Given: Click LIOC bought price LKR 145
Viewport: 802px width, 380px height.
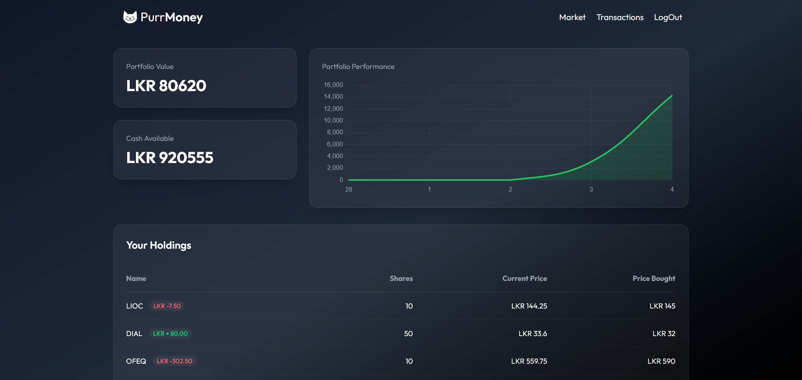Looking at the screenshot, I should coord(662,306).
